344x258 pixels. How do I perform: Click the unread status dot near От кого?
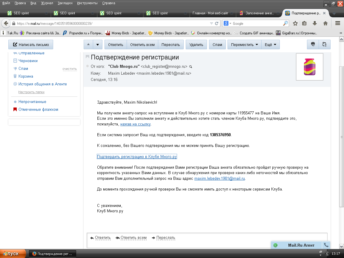click(x=87, y=66)
